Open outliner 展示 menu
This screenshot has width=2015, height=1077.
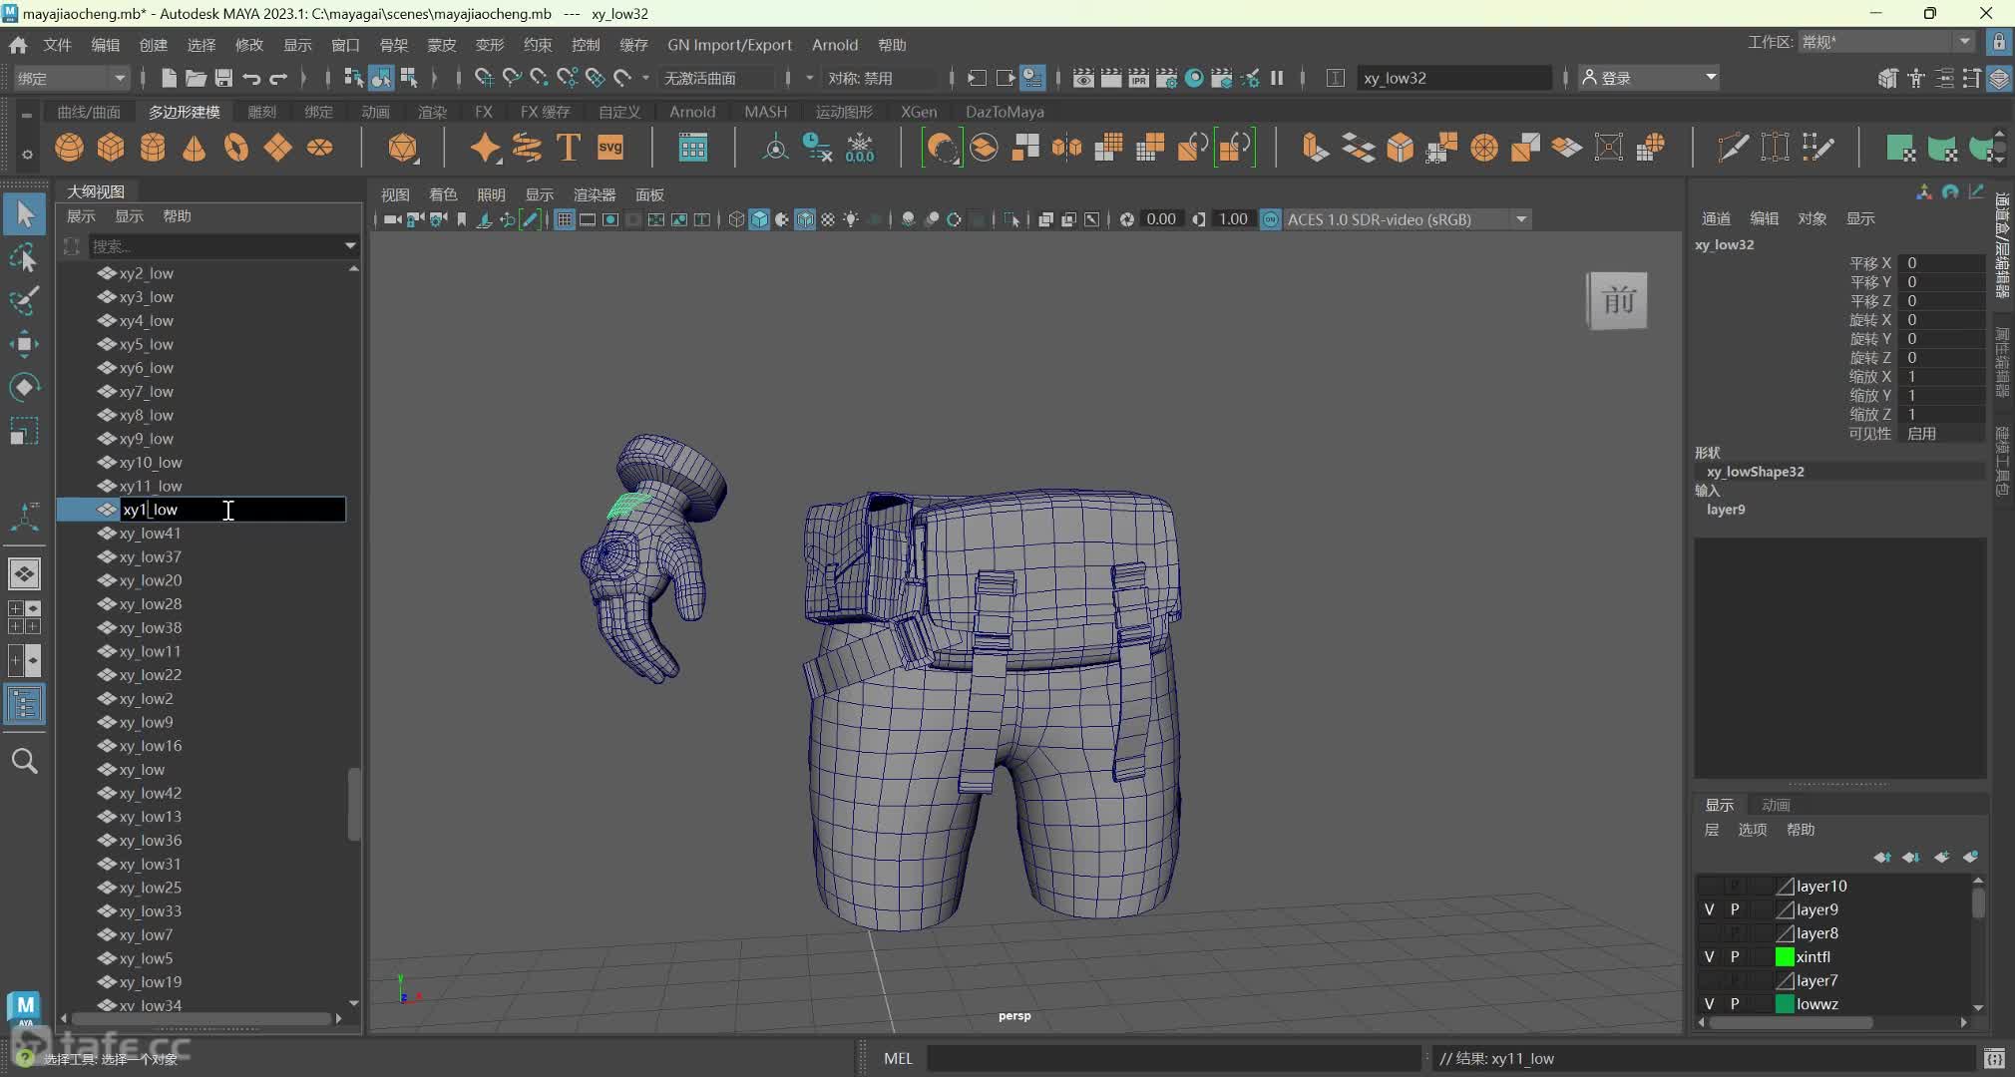coord(81,216)
